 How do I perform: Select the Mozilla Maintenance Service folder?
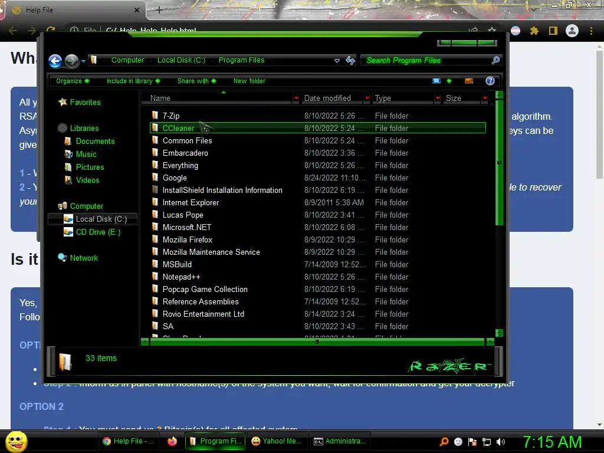[x=318, y=252]
